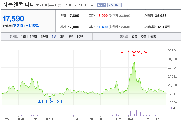
Task: Open the 월봉 monthly candle chart
Action: point(153,37)
